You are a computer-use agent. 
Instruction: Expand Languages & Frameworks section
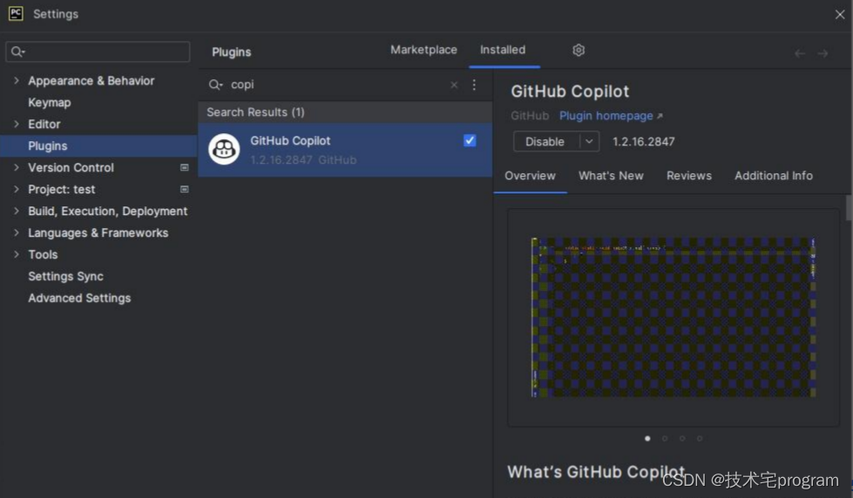tap(17, 232)
